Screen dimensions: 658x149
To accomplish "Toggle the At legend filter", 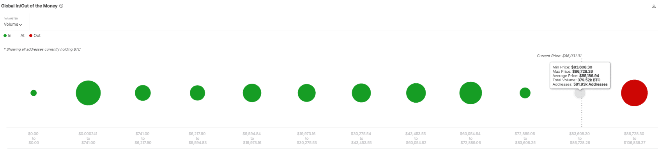I will coord(22,35).
